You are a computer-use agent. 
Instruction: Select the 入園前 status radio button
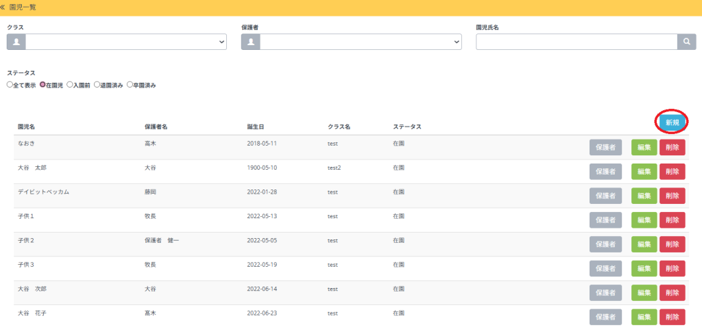point(70,86)
